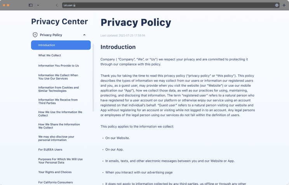This screenshot has width=289, height=185.
Task: Select Your Rights and Choices
Action: pos(55,172)
